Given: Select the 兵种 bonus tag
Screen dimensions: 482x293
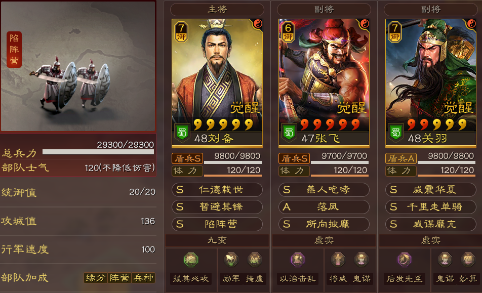Looking at the screenshot, I should tap(143, 278).
